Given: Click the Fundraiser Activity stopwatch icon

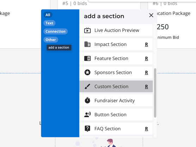Looking at the screenshot, I should (x=87, y=100).
